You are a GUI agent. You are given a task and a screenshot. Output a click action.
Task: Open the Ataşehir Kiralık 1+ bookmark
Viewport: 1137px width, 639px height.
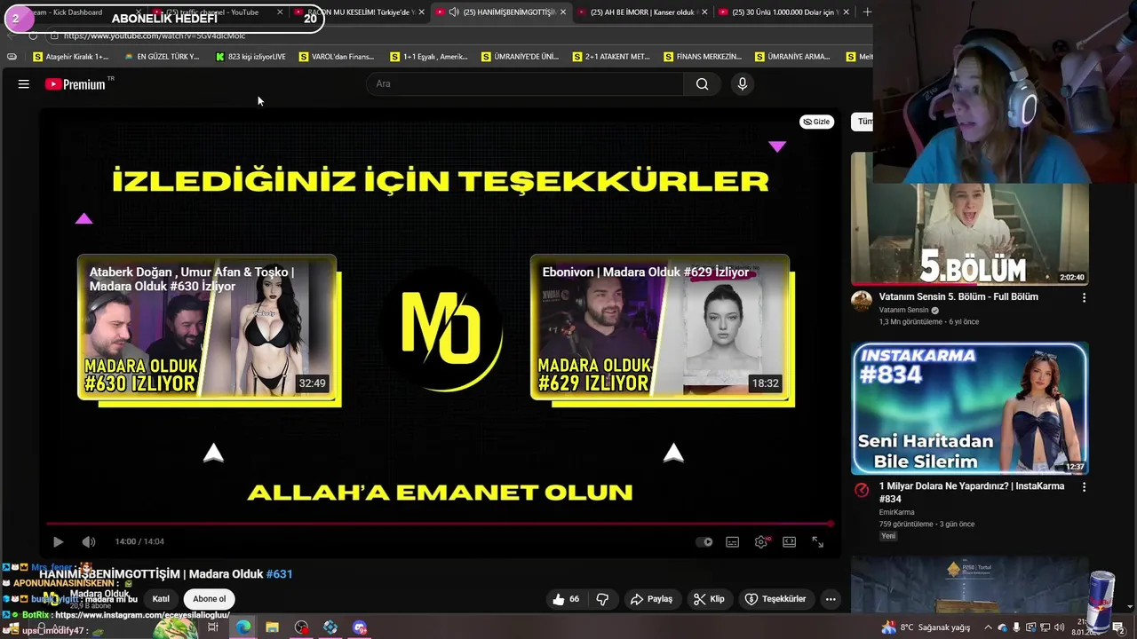pyautogui.click(x=71, y=57)
